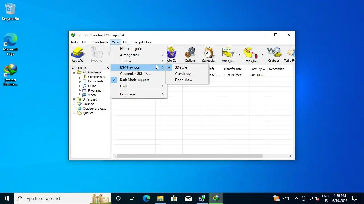This screenshot has width=364, height=204.
Task: Sort by Description column header
Action: (x=280, y=69)
